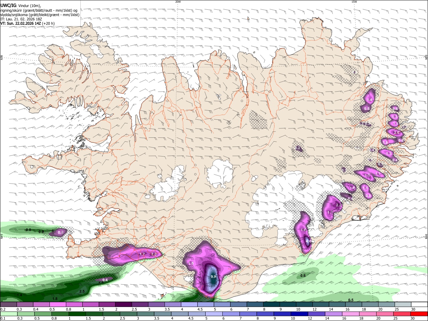Select the upper legend swatch between 4 and 4.5
The height and width of the screenshot is (321, 428).
[189, 305]
